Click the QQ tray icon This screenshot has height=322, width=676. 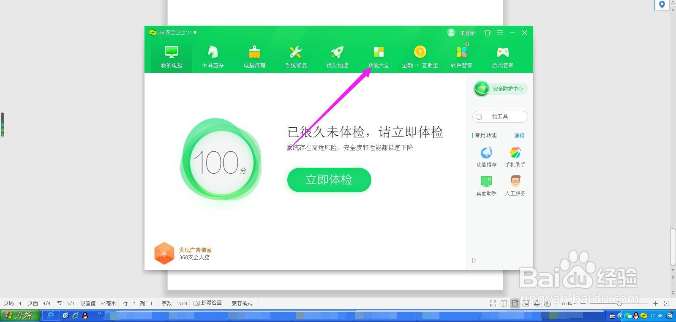[636, 316]
